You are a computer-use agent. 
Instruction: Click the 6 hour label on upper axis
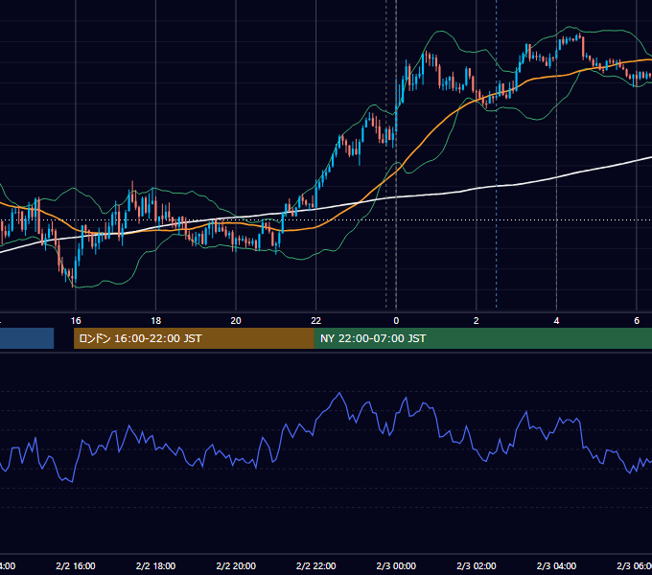point(637,321)
